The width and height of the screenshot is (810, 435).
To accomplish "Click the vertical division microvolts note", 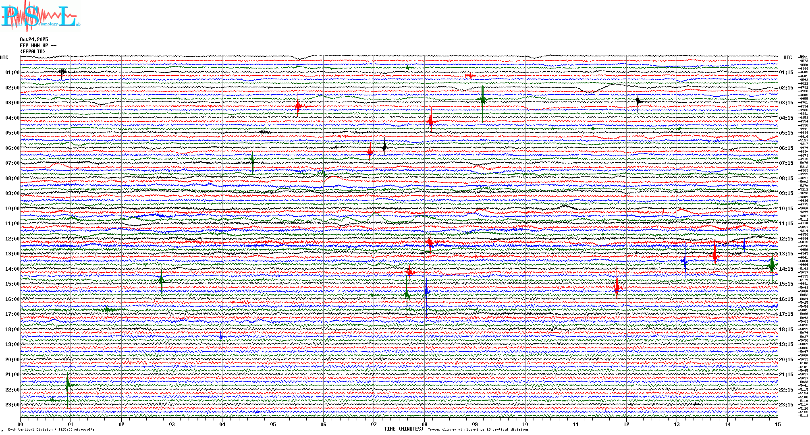I will pyautogui.click(x=51, y=429).
